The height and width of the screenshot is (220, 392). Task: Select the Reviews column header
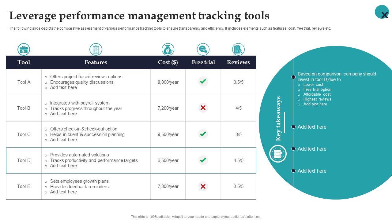[238, 62]
